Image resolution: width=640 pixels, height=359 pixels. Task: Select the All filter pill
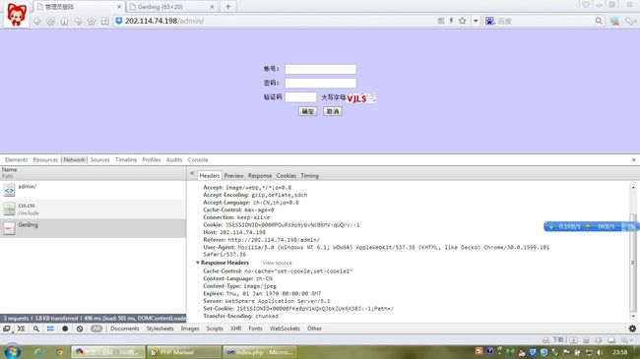[96, 329]
